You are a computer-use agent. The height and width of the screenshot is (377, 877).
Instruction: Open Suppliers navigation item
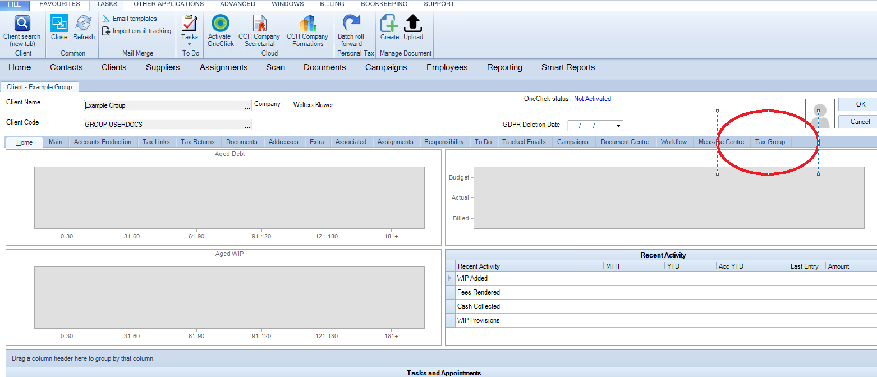click(x=163, y=67)
